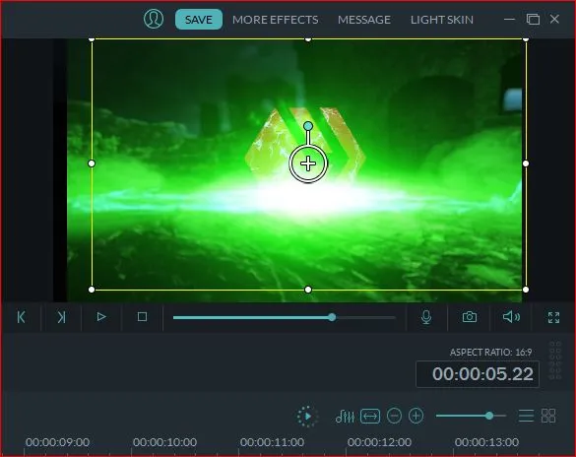Click the 00:00:10:00 timeline ruler mark
The height and width of the screenshot is (457, 576).
tap(165, 442)
